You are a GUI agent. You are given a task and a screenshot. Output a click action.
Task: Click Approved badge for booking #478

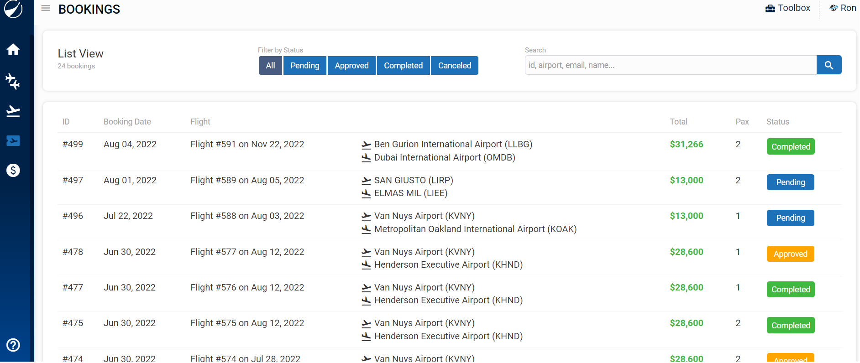point(791,254)
